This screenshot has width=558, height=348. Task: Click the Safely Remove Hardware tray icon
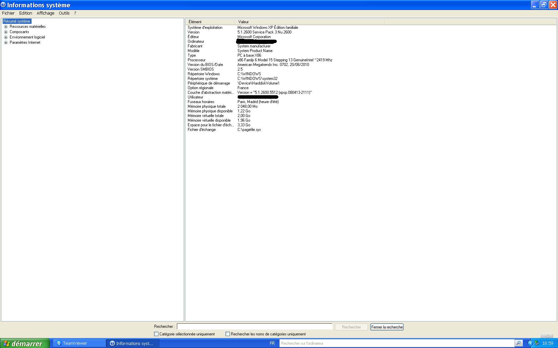[537, 343]
